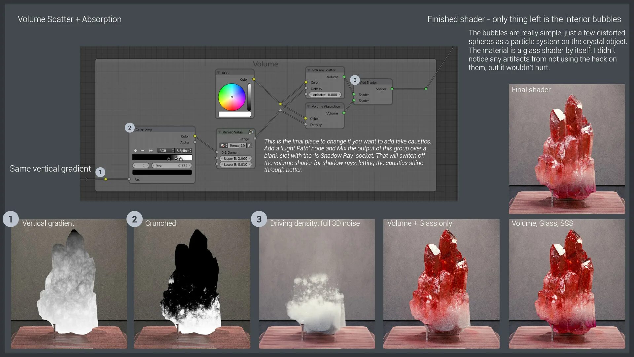Collapse the RGB node with its triangle
634x357 pixels.
click(x=218, y=73)
